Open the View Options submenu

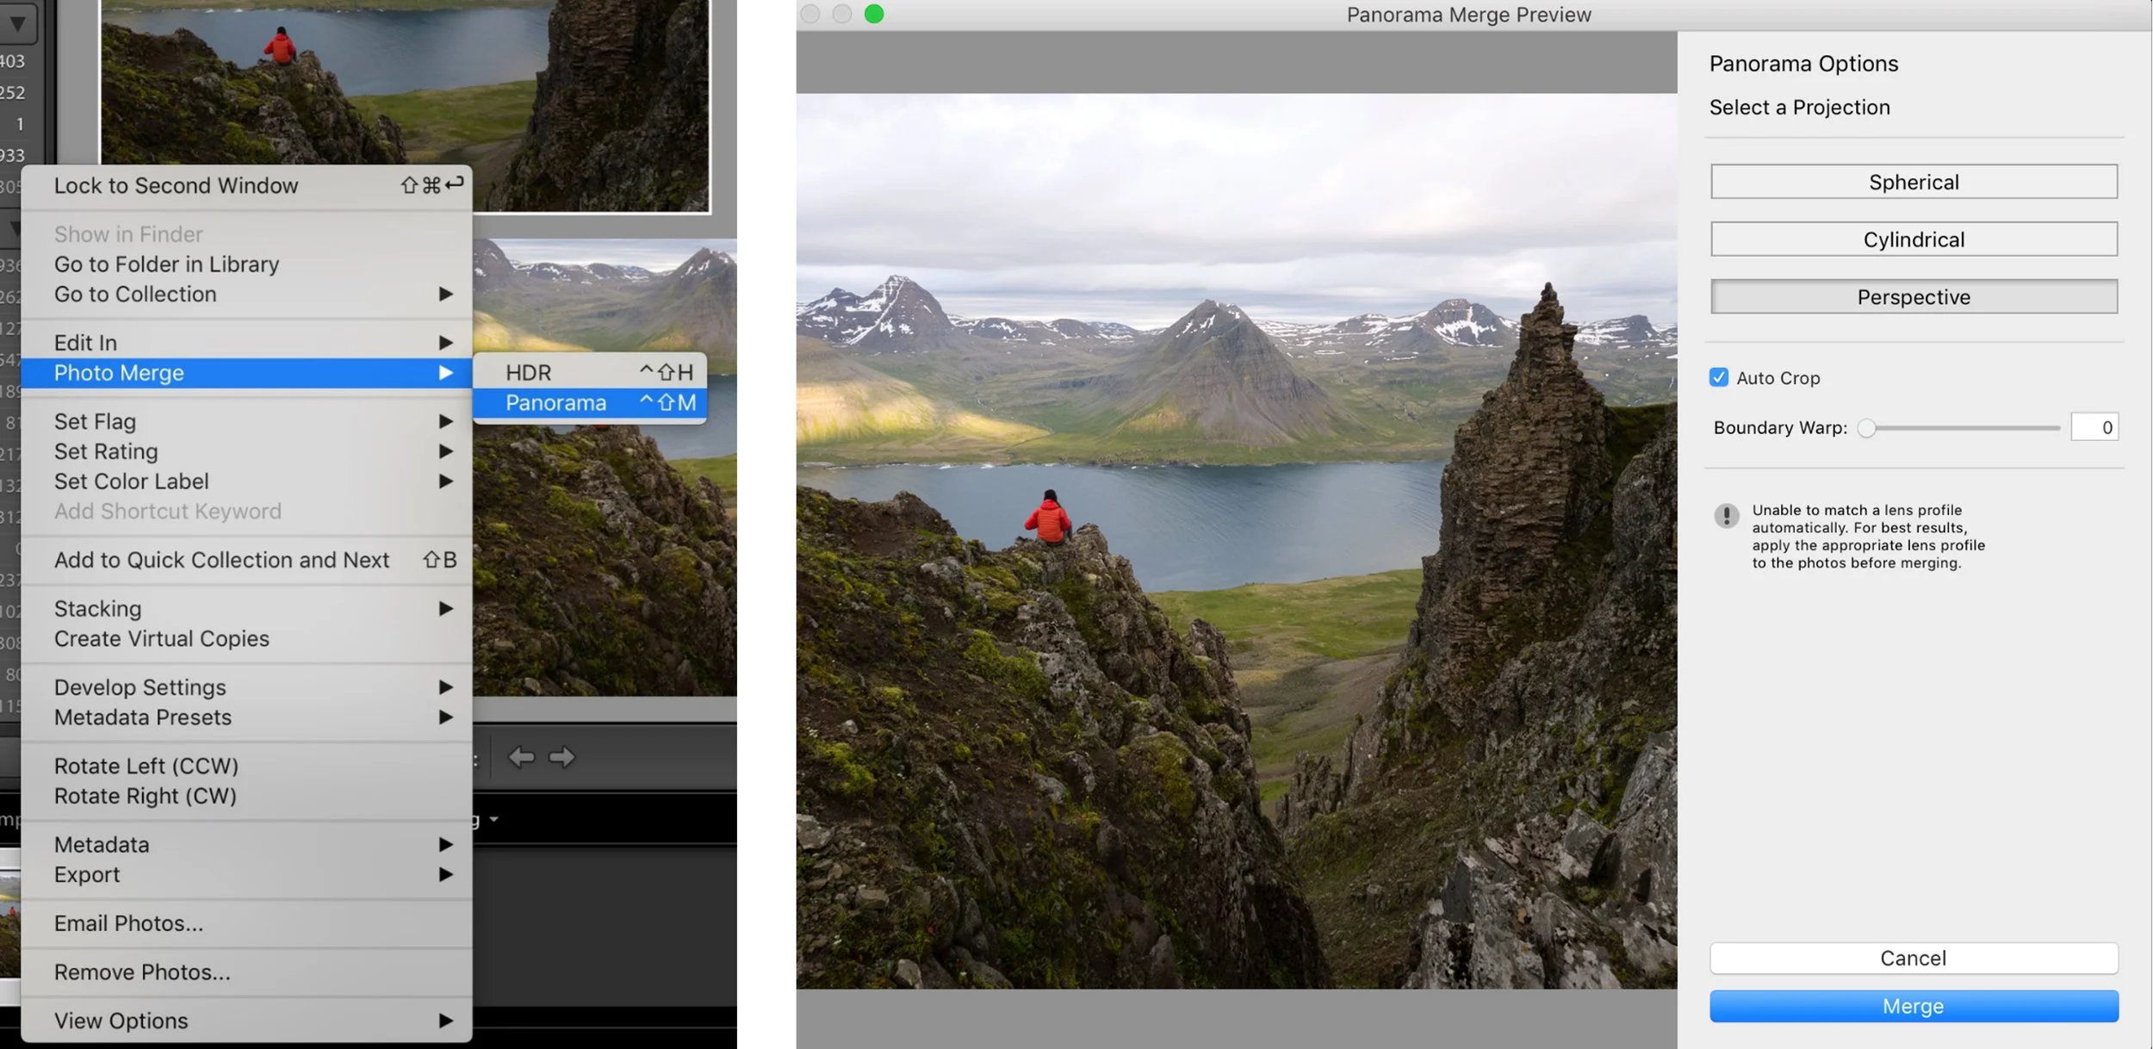(x=246, y=1021)
